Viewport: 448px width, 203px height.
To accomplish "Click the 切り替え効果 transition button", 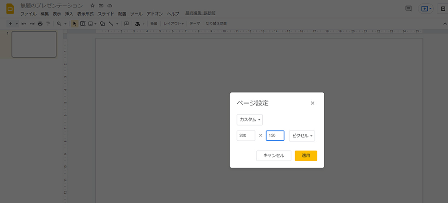I will (x=216, y=24).
